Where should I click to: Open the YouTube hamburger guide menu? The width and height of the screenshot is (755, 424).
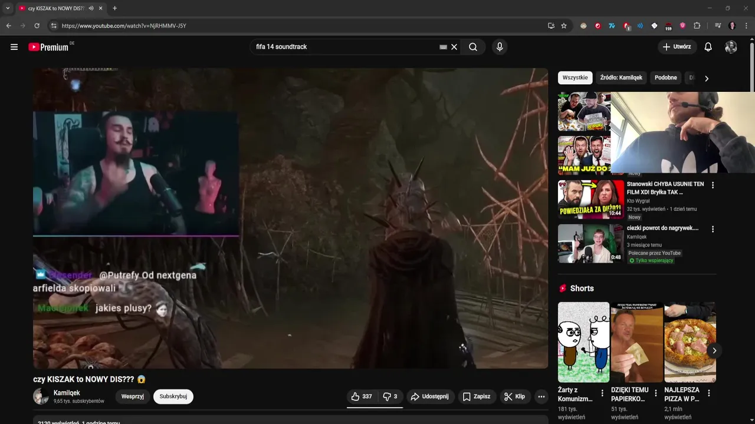14,47
